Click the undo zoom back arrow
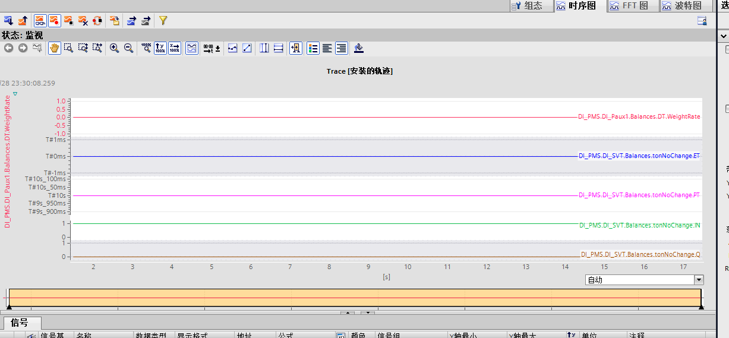 8,48
